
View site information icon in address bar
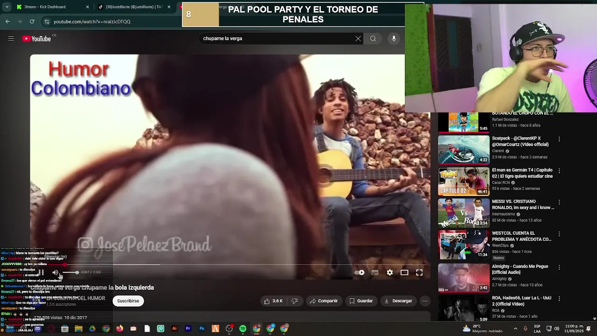pos(47,21)
